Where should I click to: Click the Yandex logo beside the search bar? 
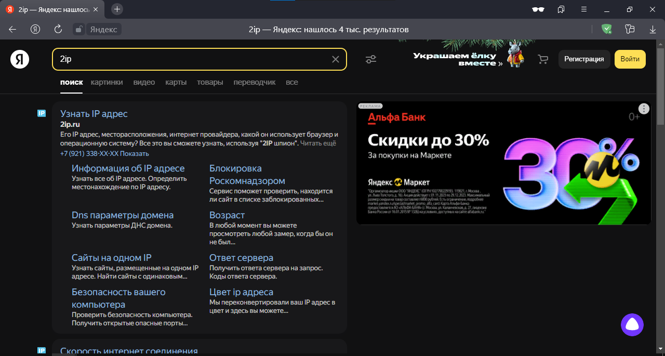pos(19,59)
